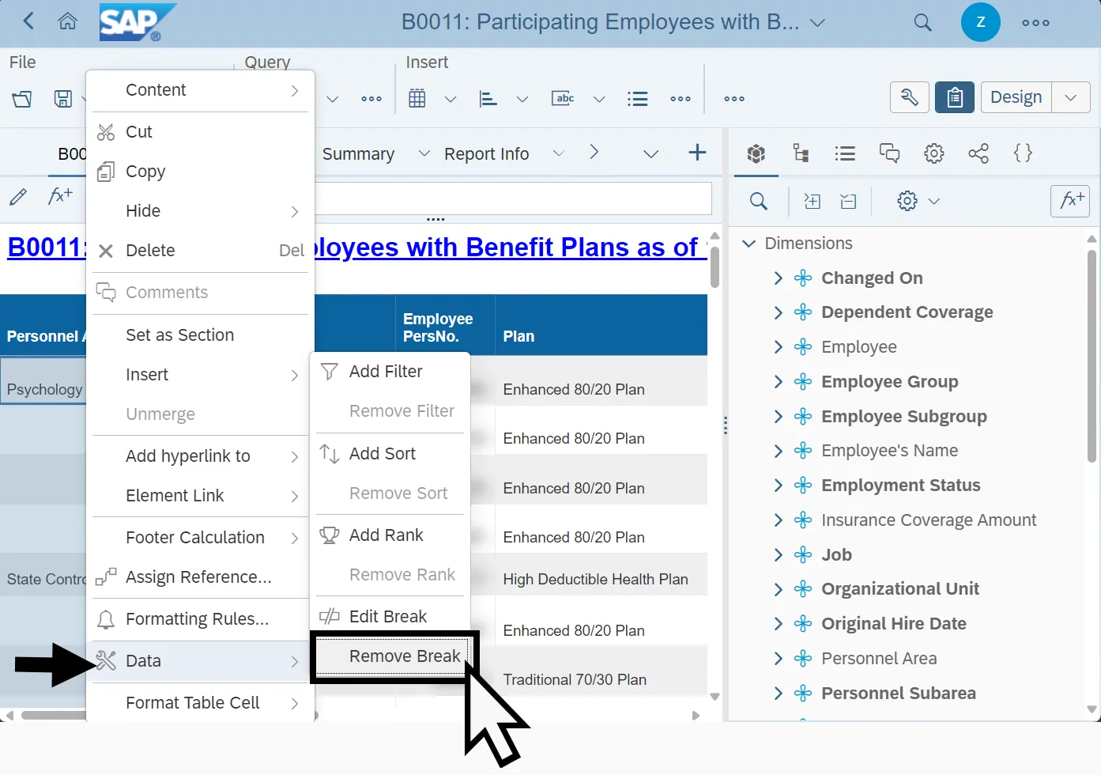Open the Design mode dropdown arrow
The width and height of the screenshot is (1101, 775).
click(1071, 97)
